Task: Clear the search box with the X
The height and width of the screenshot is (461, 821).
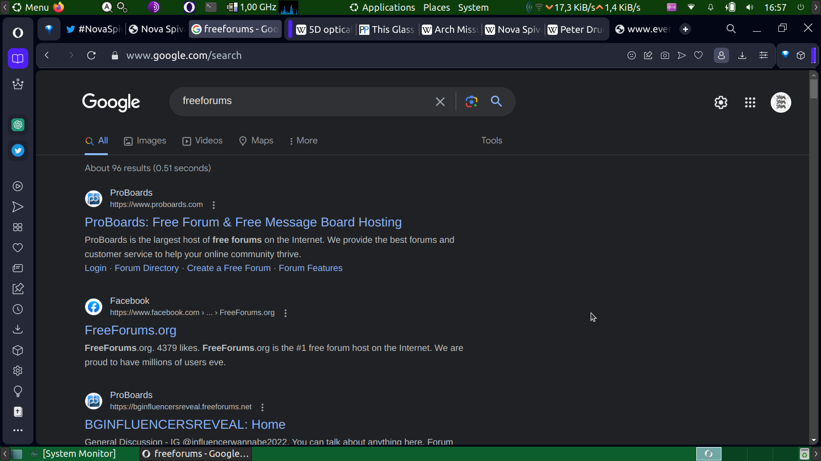Action: tap(440, 101)
